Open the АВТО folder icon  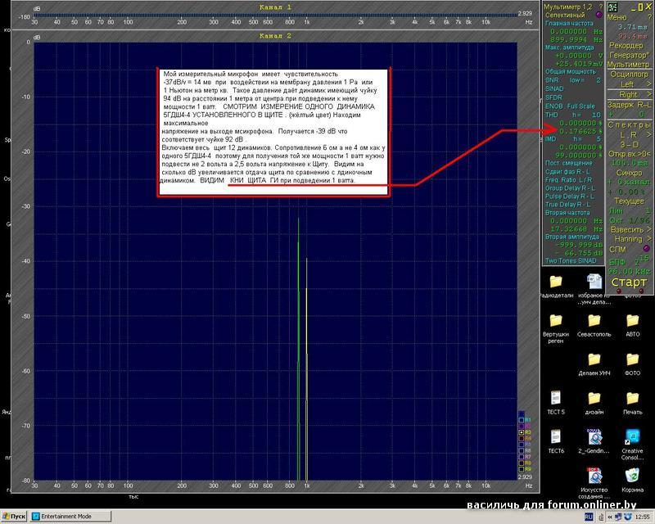click(x=633, y=320)
